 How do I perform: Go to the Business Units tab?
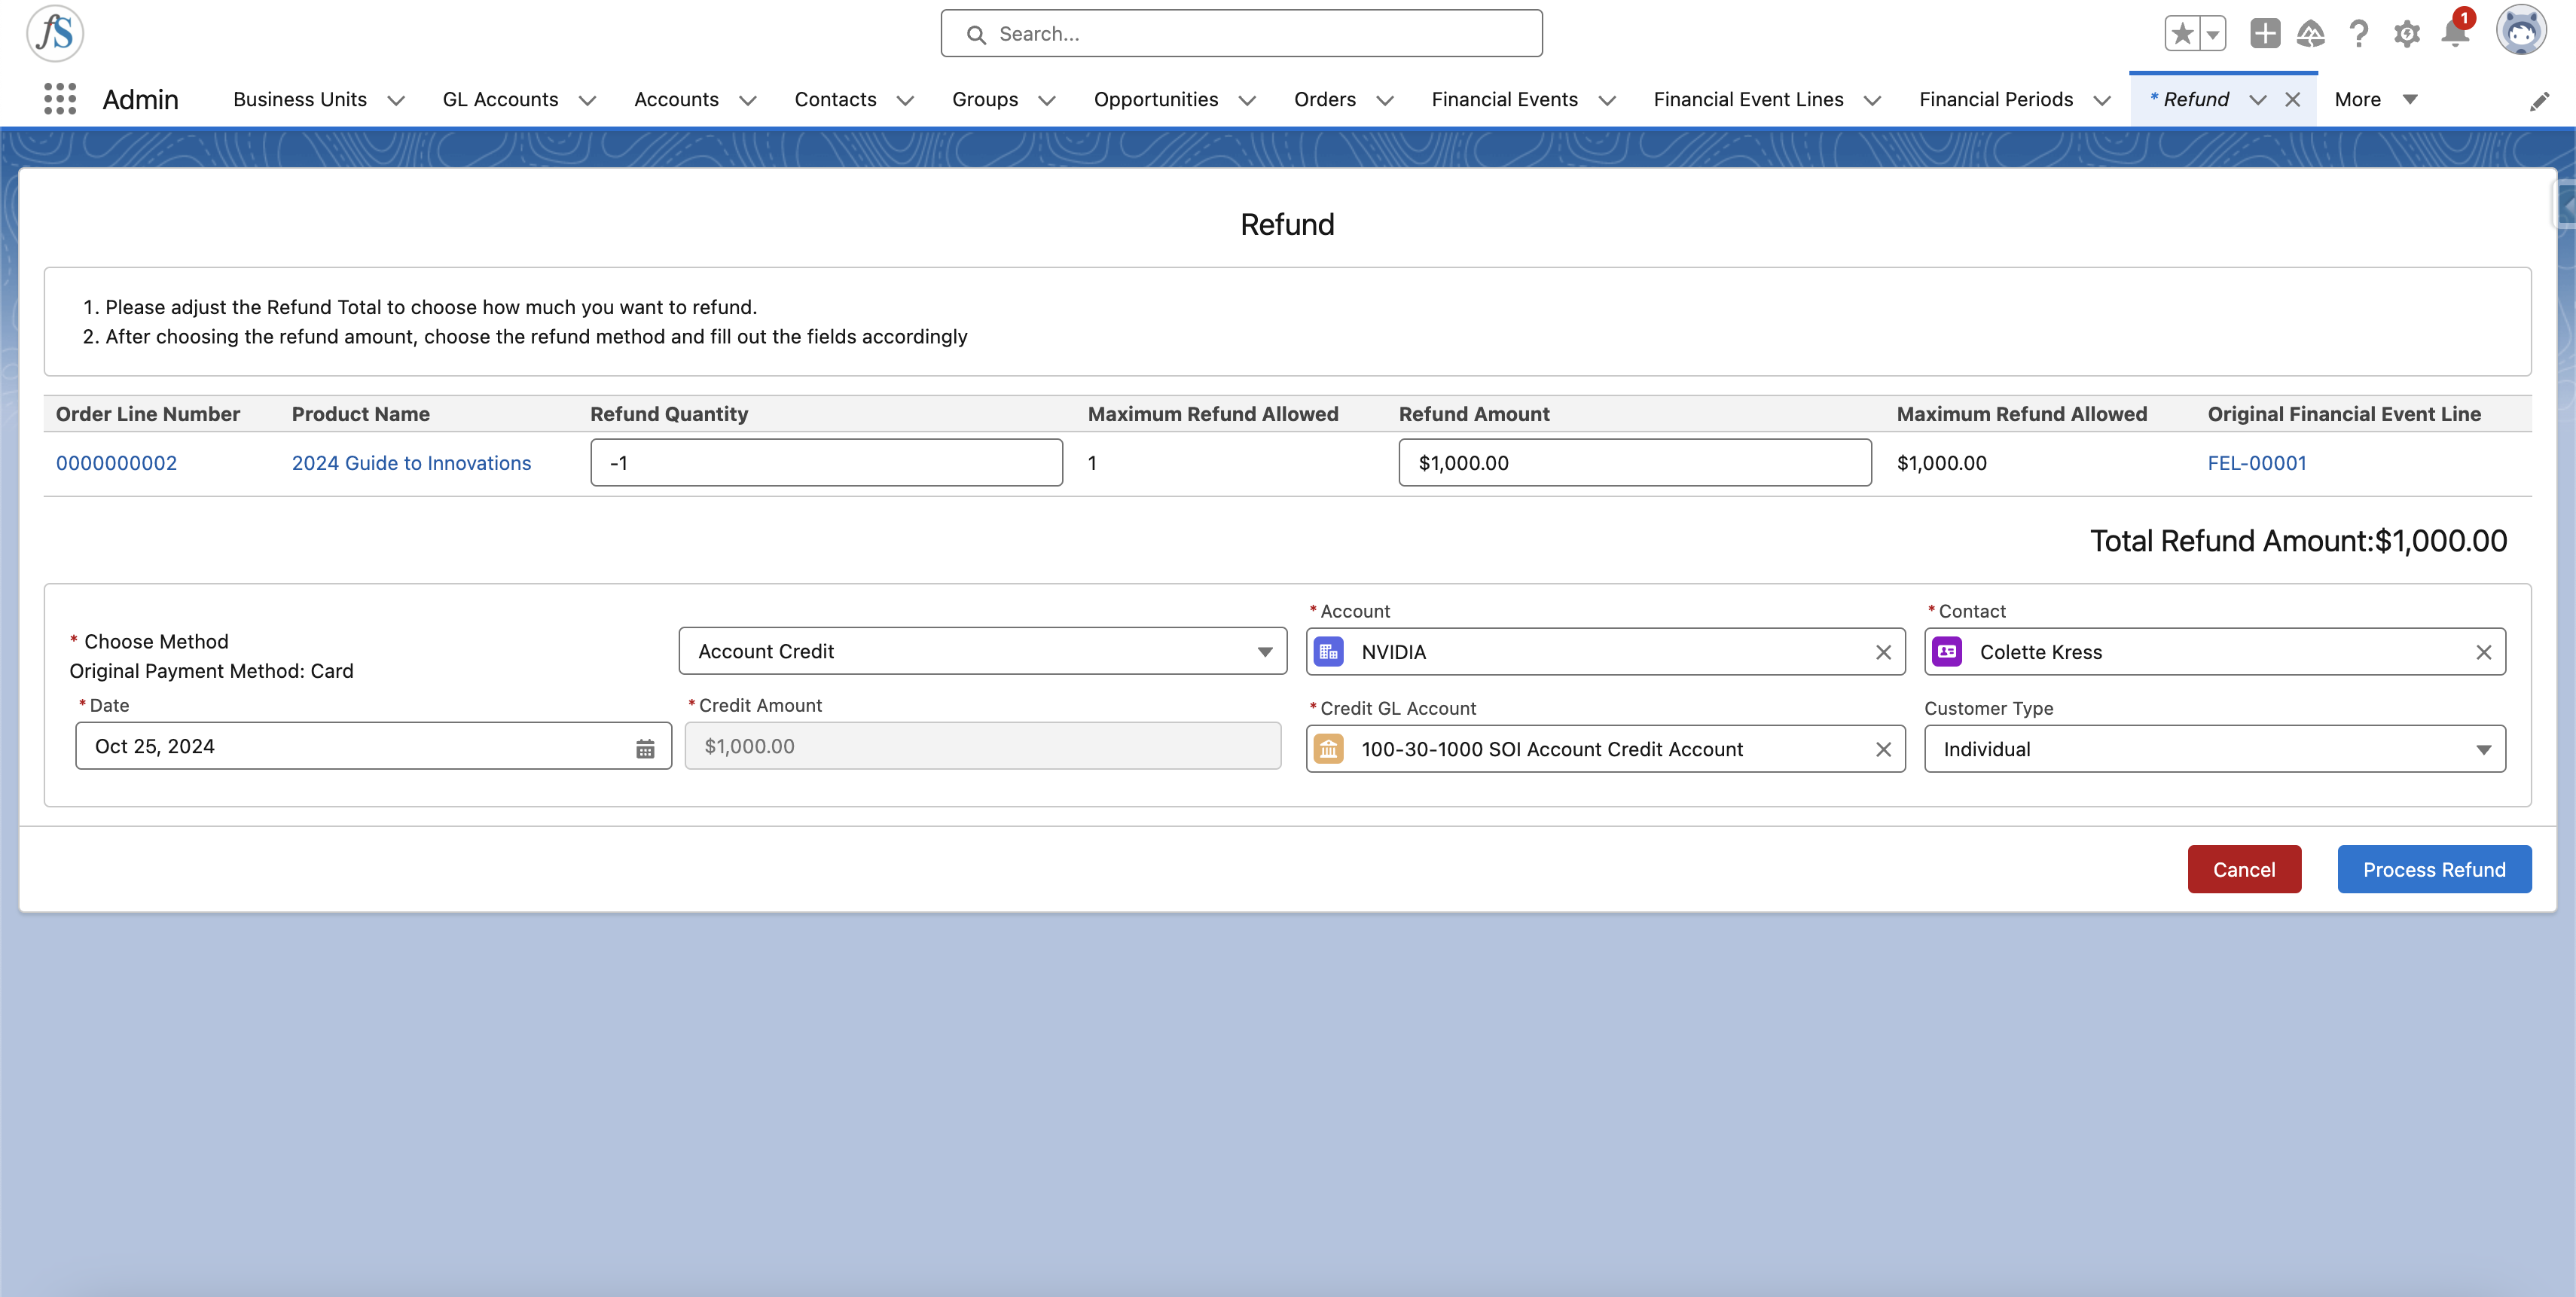click(x=300, y=99)
